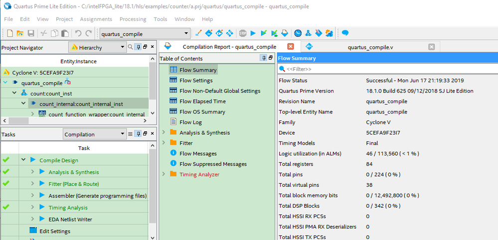The image size is (498, 240).
Task: Click the search icon in Project Navigator
Action: (x=131, y=47)
